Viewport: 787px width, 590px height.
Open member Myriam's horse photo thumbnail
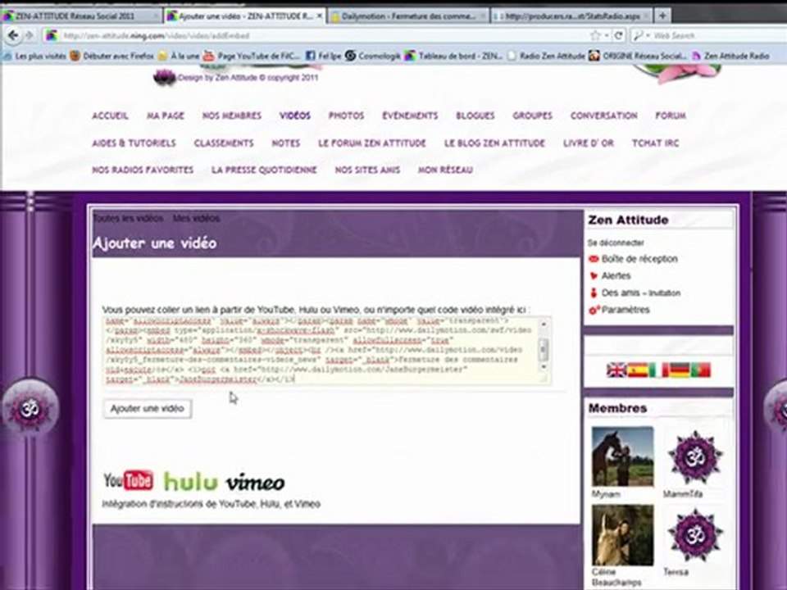coord(622,456)
